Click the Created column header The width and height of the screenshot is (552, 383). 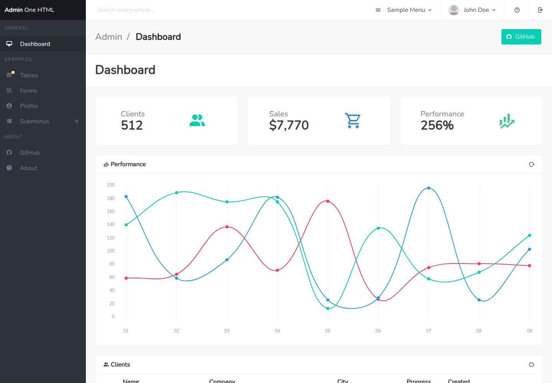coord(459,381)
